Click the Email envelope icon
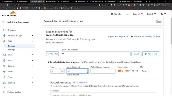 pyautogui.click(x=4, y=55)
